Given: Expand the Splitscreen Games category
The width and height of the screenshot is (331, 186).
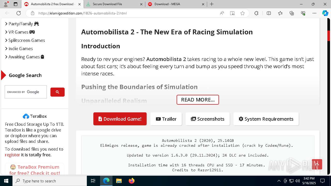Looking at the screenshot, I should (x=25, y=40).
